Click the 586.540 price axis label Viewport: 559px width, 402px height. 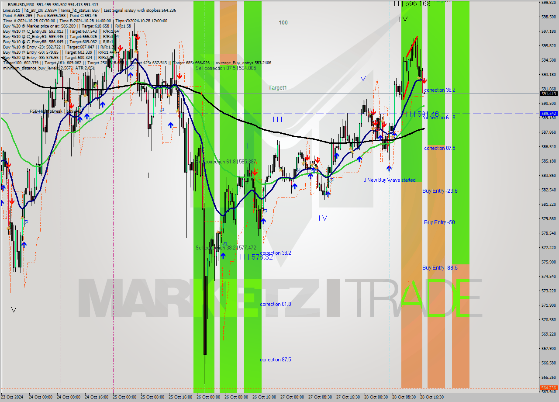[x=549, y=147]
